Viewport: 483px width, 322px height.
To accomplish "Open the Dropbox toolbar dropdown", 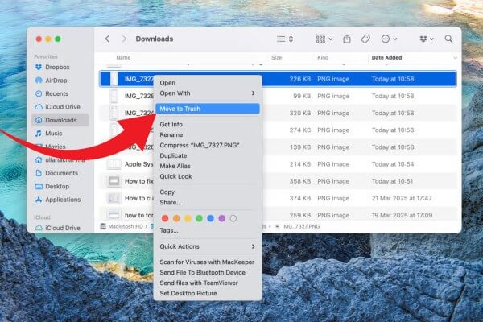I will (x=427, y=39).
